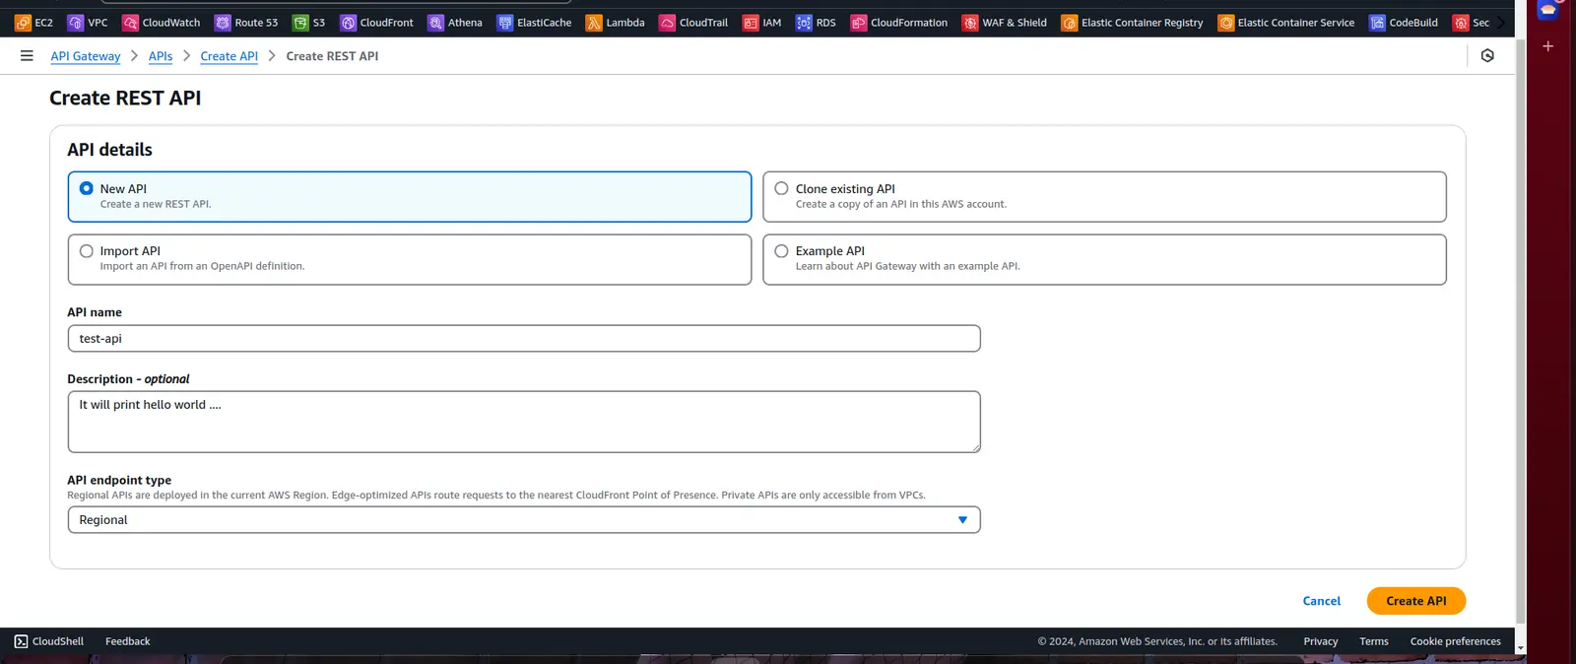Open the Route 53 shortcut icon
The width and height of the screenshot is (1576, 664).
[x=223, y=23]
